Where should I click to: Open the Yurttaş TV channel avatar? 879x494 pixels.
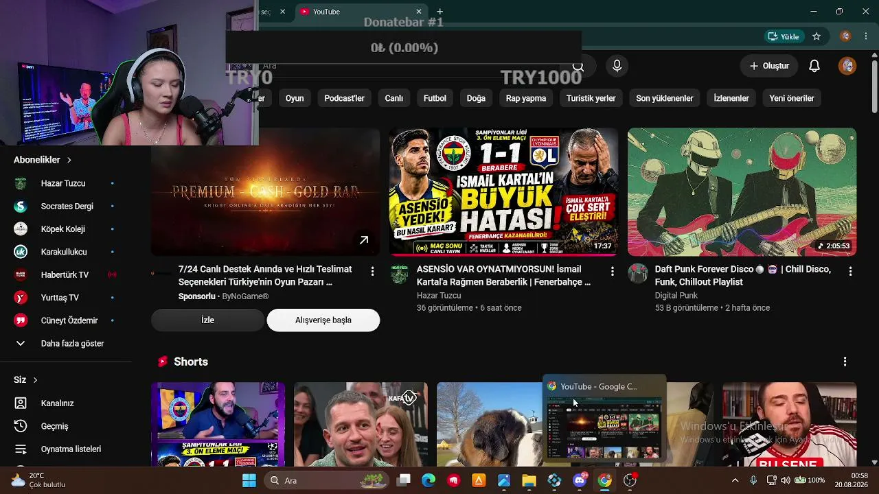[21, 298]
